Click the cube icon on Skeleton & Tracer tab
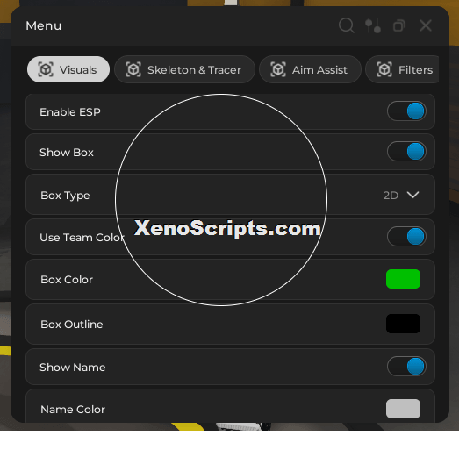 coord(133,69)
